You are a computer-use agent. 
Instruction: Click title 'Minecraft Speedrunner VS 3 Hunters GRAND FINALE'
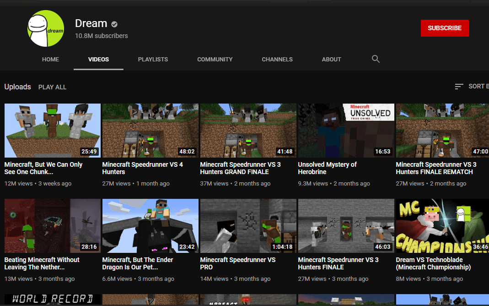(x=241, y=168)
